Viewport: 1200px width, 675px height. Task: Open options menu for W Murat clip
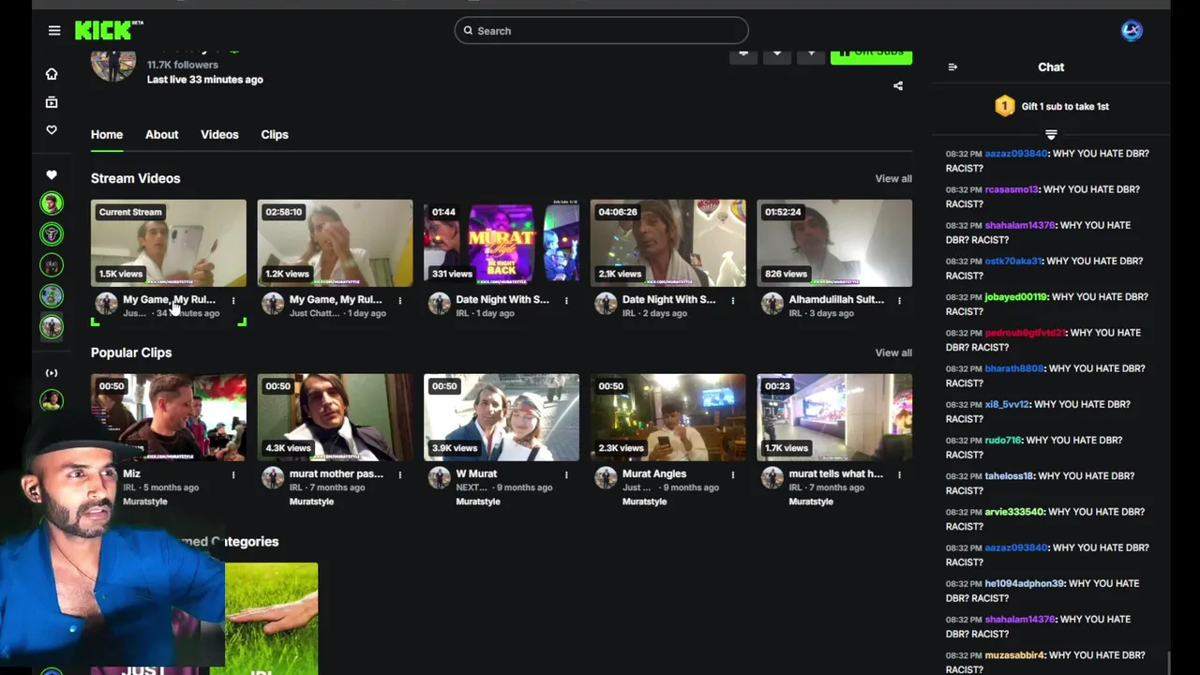[566, 475]
